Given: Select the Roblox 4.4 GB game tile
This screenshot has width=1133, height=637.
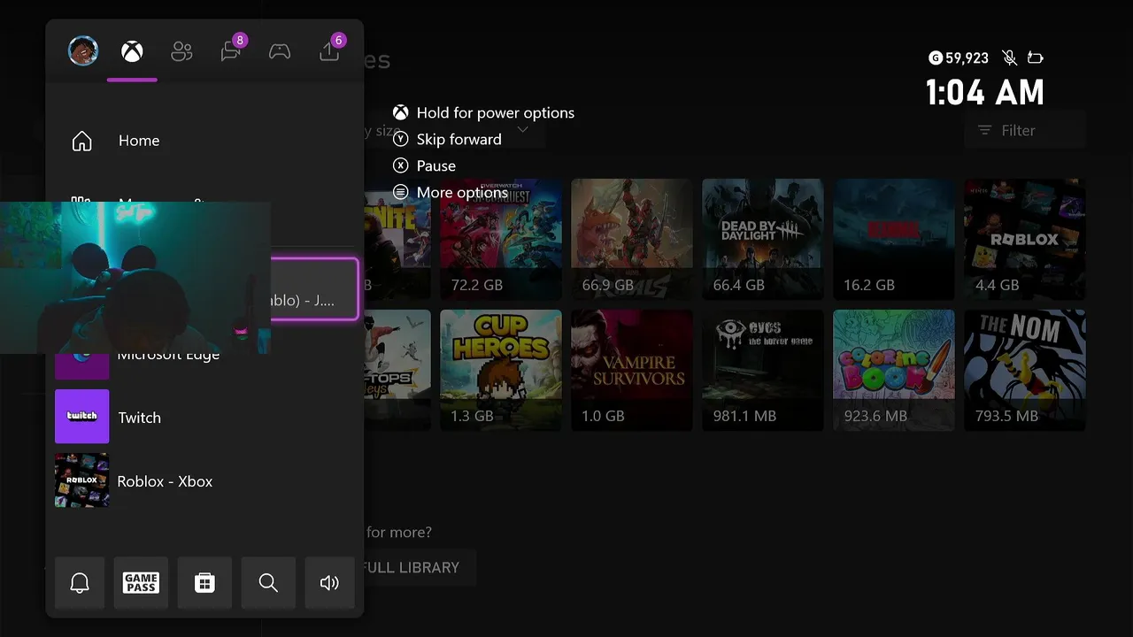Looking at the screenshot, I should point(1025,239).
